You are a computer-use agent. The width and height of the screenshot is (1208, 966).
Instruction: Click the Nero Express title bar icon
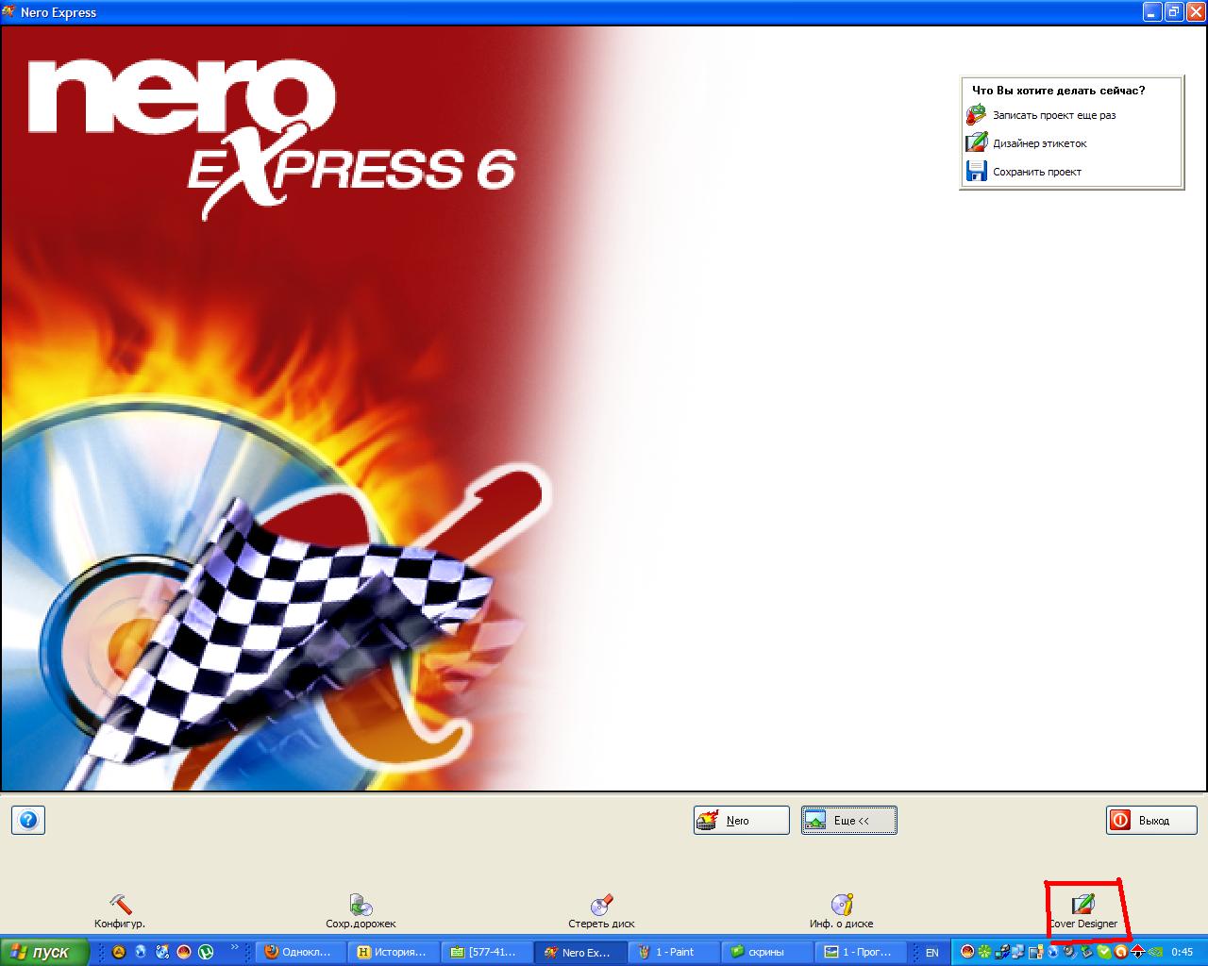[9, 11]
